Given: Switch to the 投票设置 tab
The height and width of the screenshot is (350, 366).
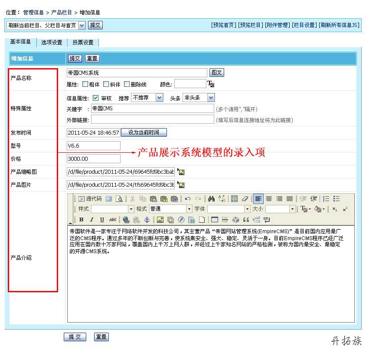Looking at the screenshot, I should (x=83, y=43).
